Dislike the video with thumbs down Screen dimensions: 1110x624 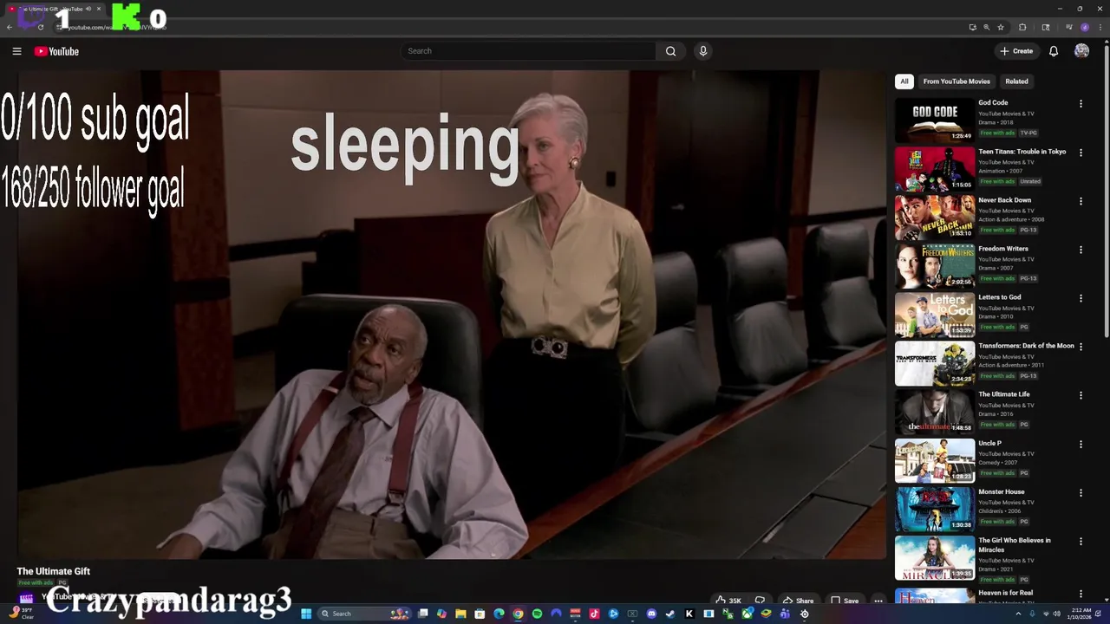[760, 601]
